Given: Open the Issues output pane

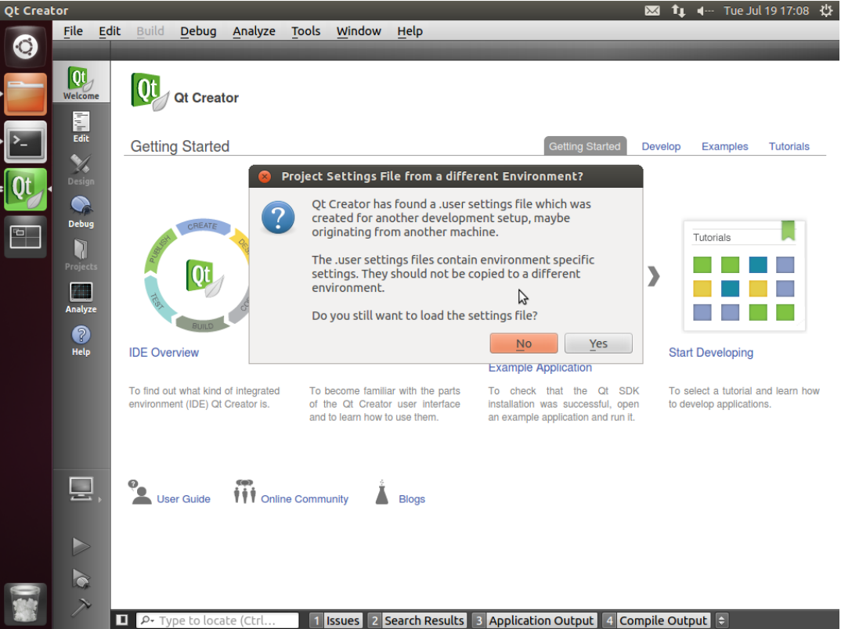Looking at the screenshot, I should click(x=336, y=620).
